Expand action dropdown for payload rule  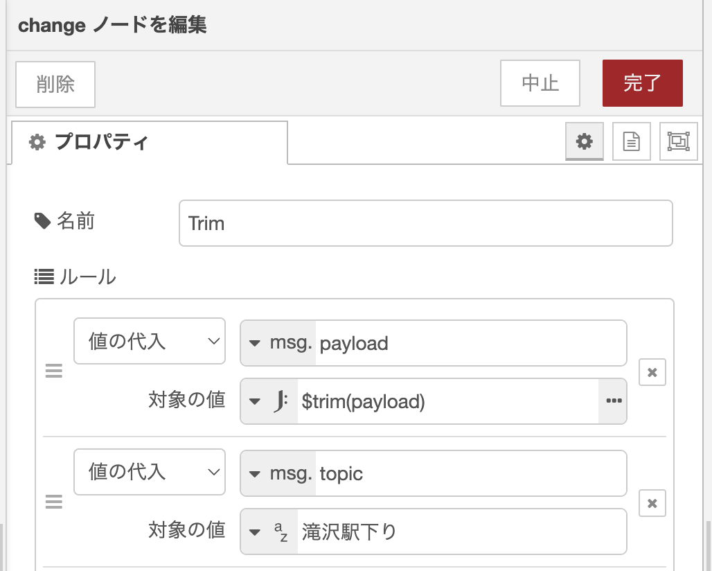(x=150, y=341)
